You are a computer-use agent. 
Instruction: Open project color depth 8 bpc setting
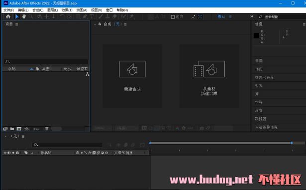tap(36, 129)
